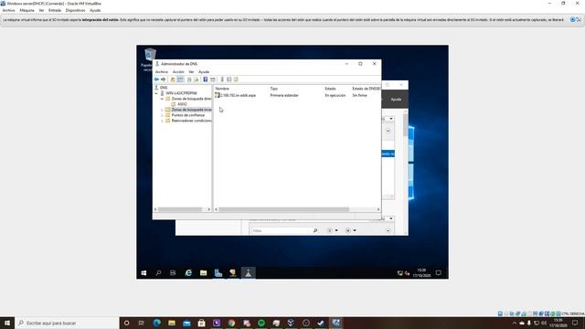Dismiss the VirtualBox mouse integration notice
This screenshot has height=329, width=585.
572,19
